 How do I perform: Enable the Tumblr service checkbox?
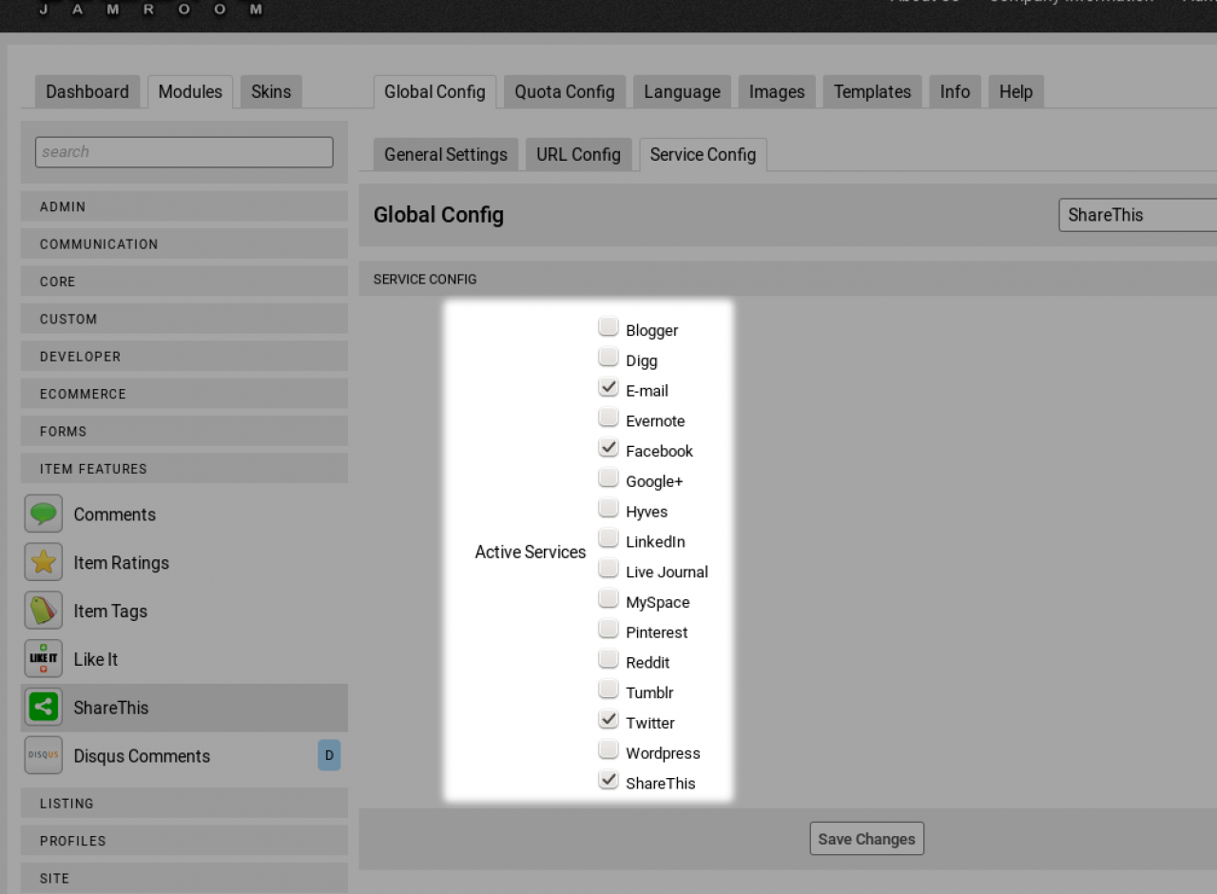608,690
